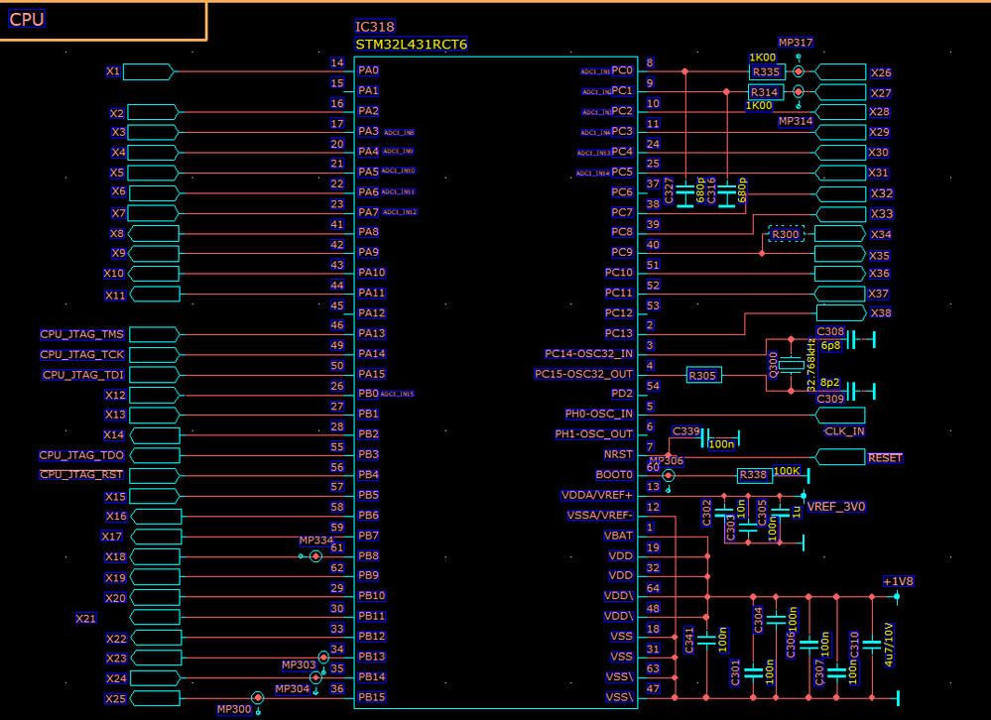Screen dimensions: 991x720
Task: Select the CPU_JTAG_RST port
Action: pos(154,476)
